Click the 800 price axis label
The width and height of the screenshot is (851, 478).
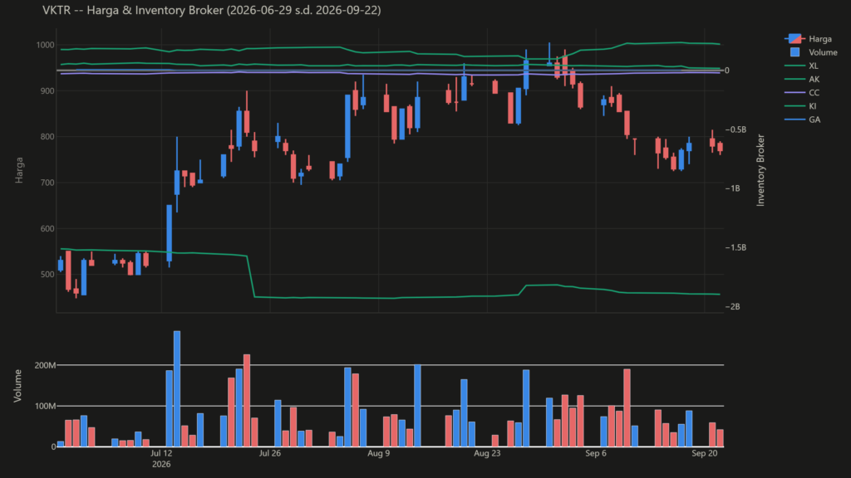[x=47, y=137]
